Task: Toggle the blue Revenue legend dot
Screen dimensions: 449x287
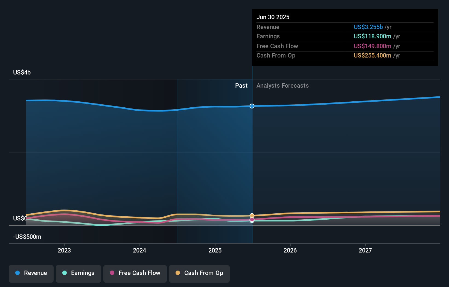Action: 18,273
